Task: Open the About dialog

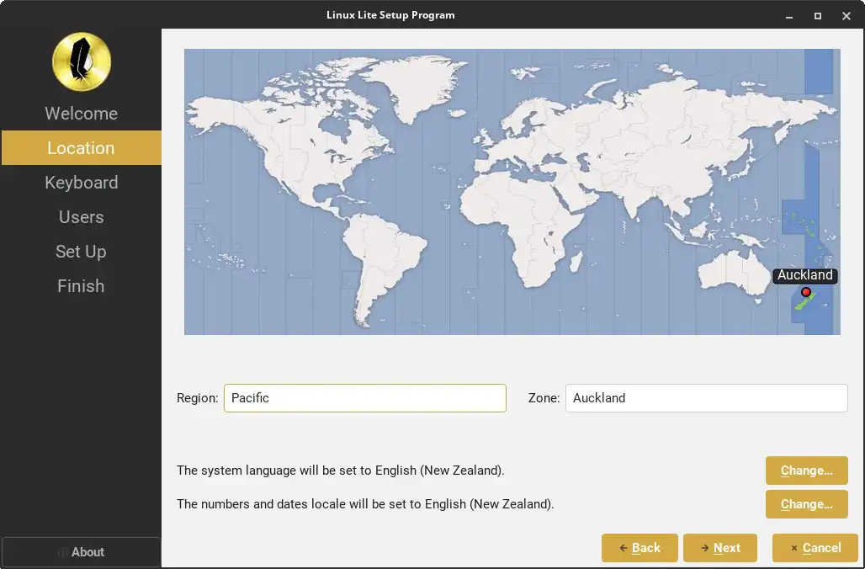Action: [81, 552]
